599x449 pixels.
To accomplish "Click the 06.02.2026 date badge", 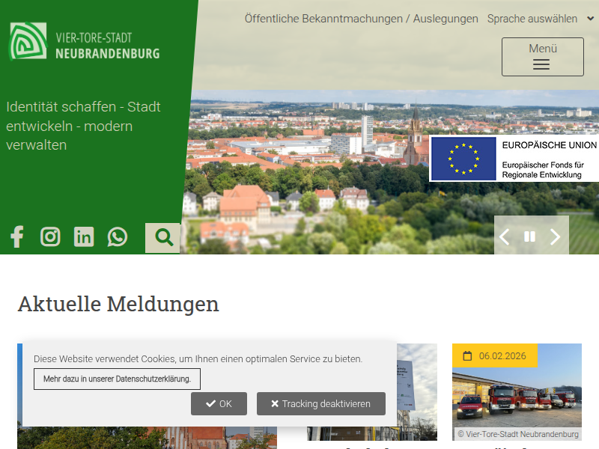I will 495,356.
